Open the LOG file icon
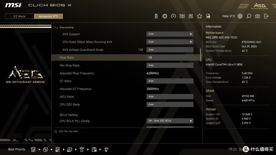Screen dimensions: 276x155 pyautogui.click(x=208, y=16)
